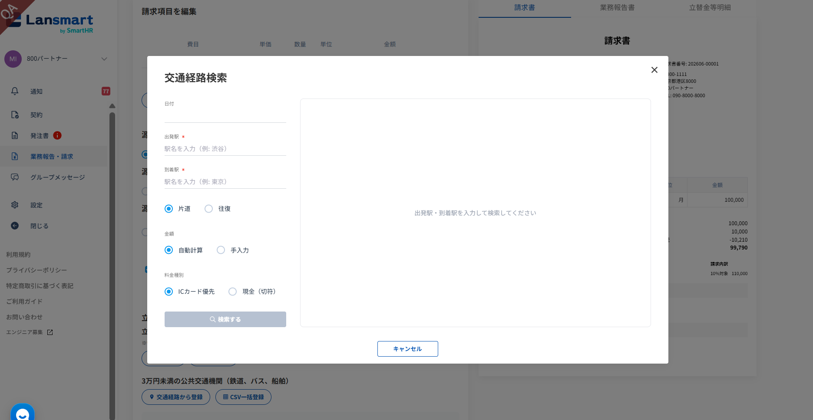Open the お問い合わせ link
Screen dimensions: 813x420
(x=24, y=317)
